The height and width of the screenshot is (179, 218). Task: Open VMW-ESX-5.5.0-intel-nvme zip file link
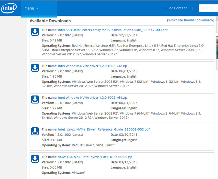pyautogui.click(x=95, y=157)
